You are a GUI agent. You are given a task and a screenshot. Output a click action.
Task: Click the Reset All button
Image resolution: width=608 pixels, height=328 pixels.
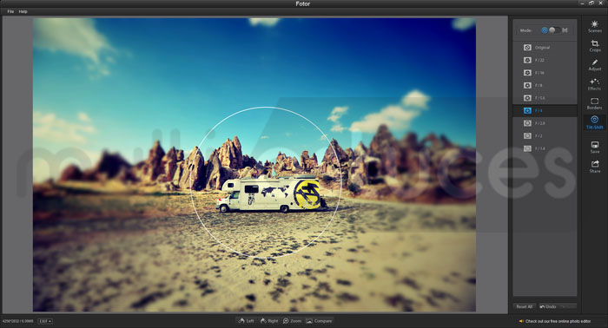click(x=525, y=306)
